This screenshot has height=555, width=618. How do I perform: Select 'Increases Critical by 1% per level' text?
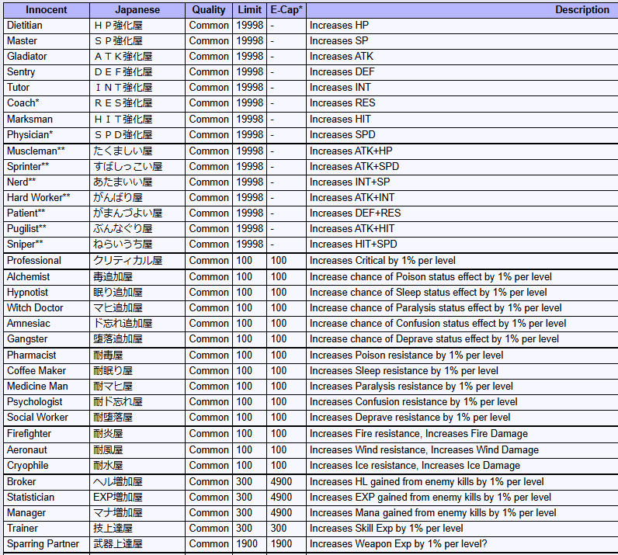pyautogui.click(x=382, y=261)
